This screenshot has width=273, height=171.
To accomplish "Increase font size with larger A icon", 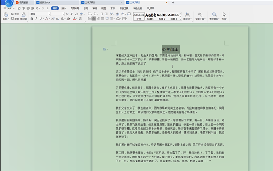I will click(x=67, y=14).
